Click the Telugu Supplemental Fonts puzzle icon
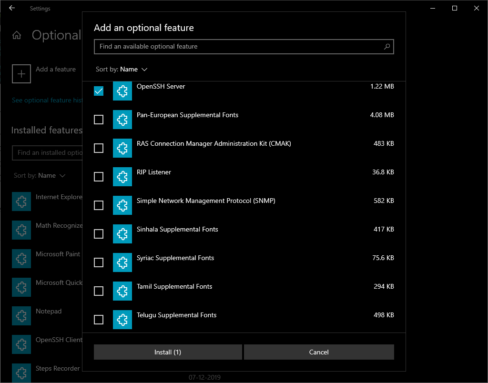This screenshot has width=488, height=383. pos(122,320)
